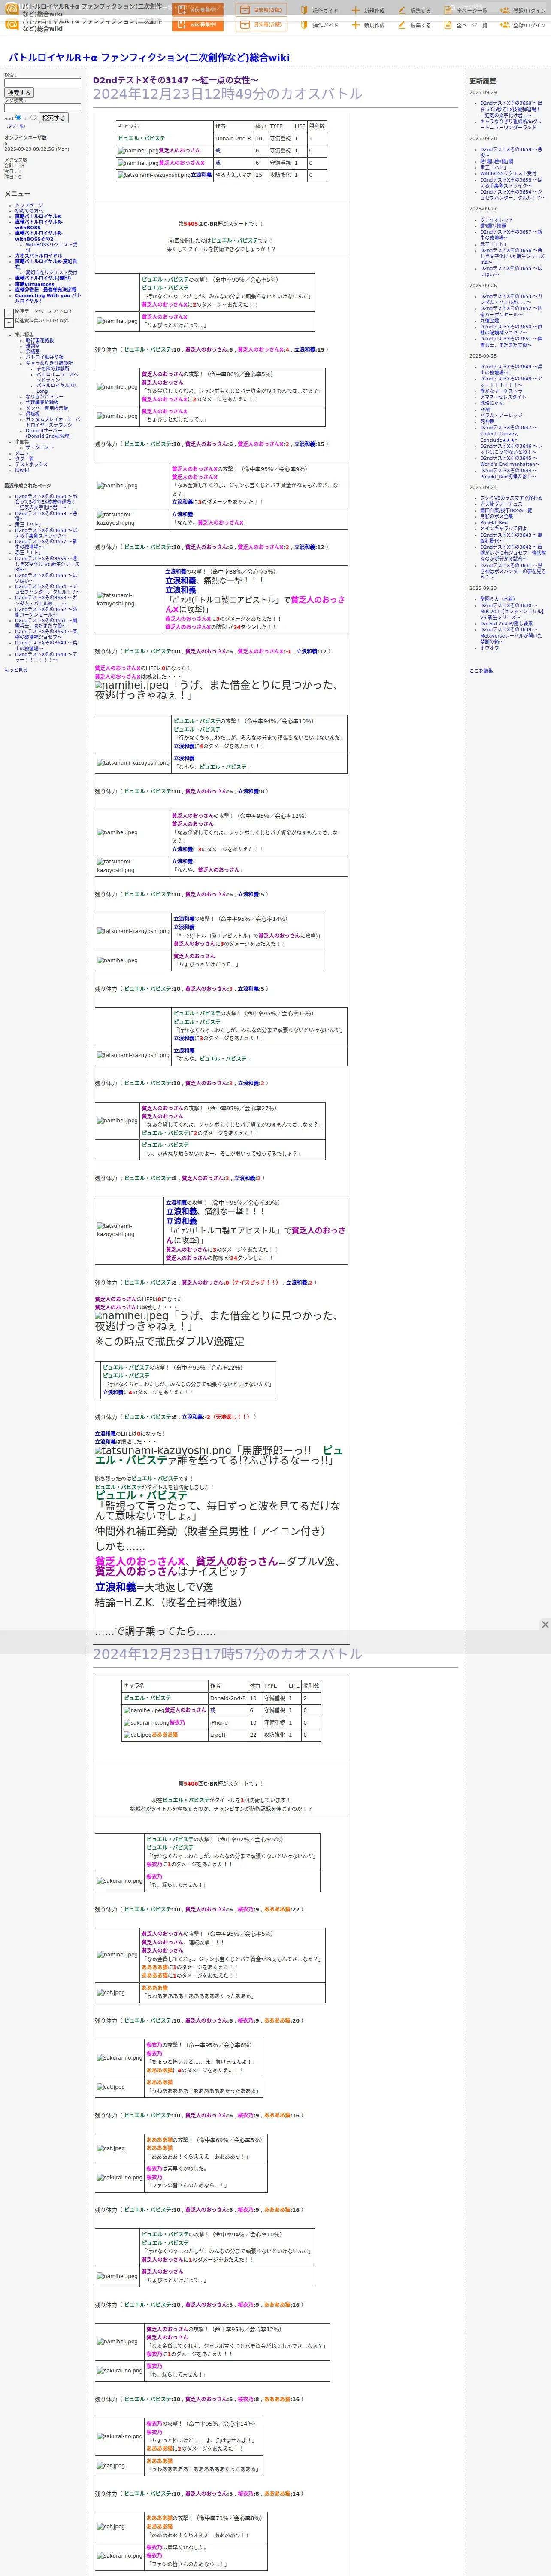This screenshot has height=2576, width=551.
Task: Open 会議室 board link
Action: 33,351
